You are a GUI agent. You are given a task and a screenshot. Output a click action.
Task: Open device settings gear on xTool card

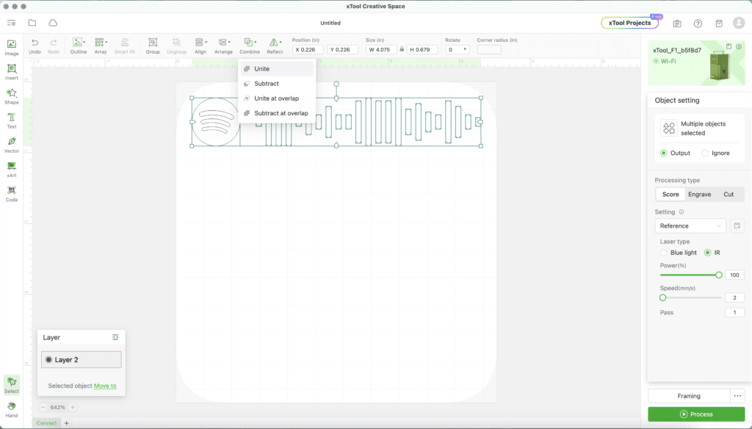739,46
